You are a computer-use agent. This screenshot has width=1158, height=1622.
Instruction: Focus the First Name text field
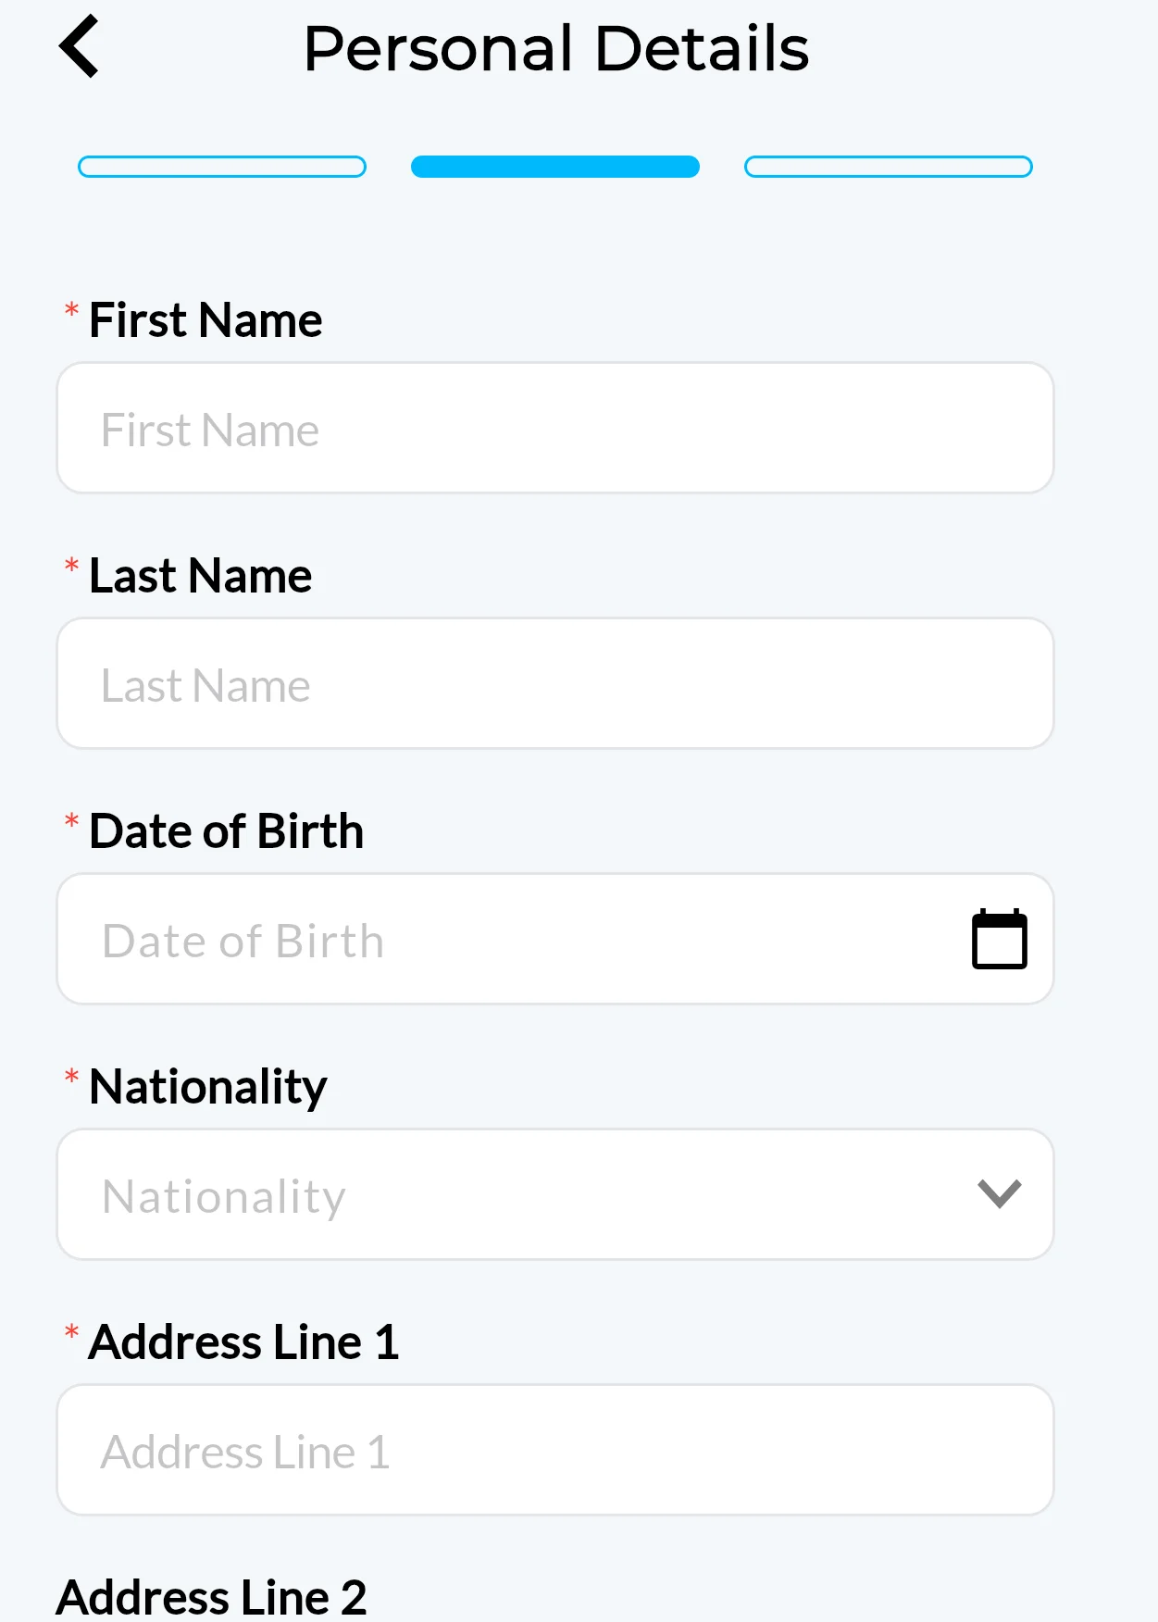coord(555,428)
